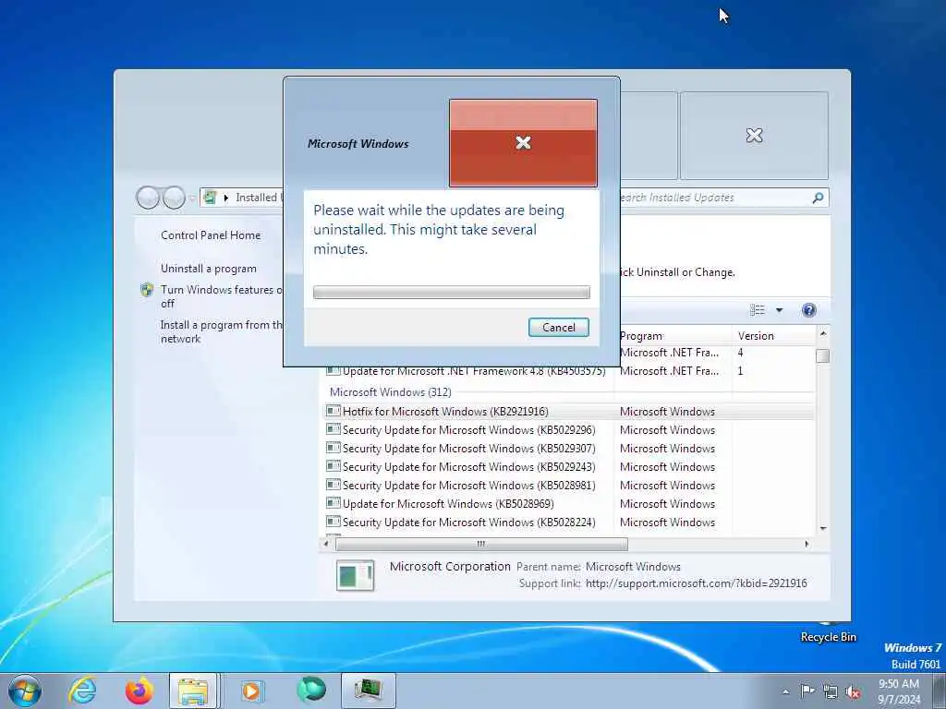Select Update for Microsoft Windows (KB5028969)
Viewport: 946px width, 709px height.
pyautogui.click(x=569, y=504)
